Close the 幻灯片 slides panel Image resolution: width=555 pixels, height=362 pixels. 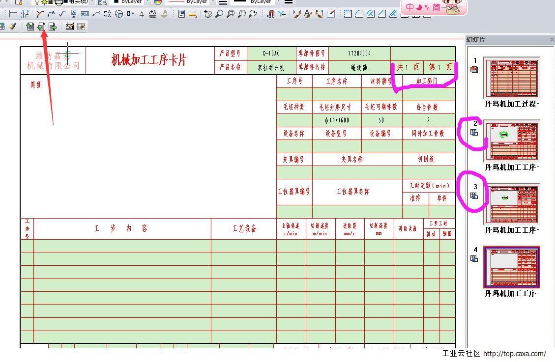(552, 40)
